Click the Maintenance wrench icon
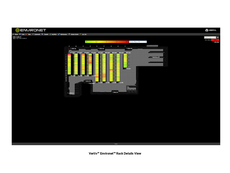Viewport: 230px width, 173px height. coord(59,34)
